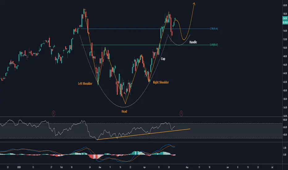Viewport: 288px width, 170px height.
Task: Click 0.00 on the MACD scale
Action: point(285,155)
